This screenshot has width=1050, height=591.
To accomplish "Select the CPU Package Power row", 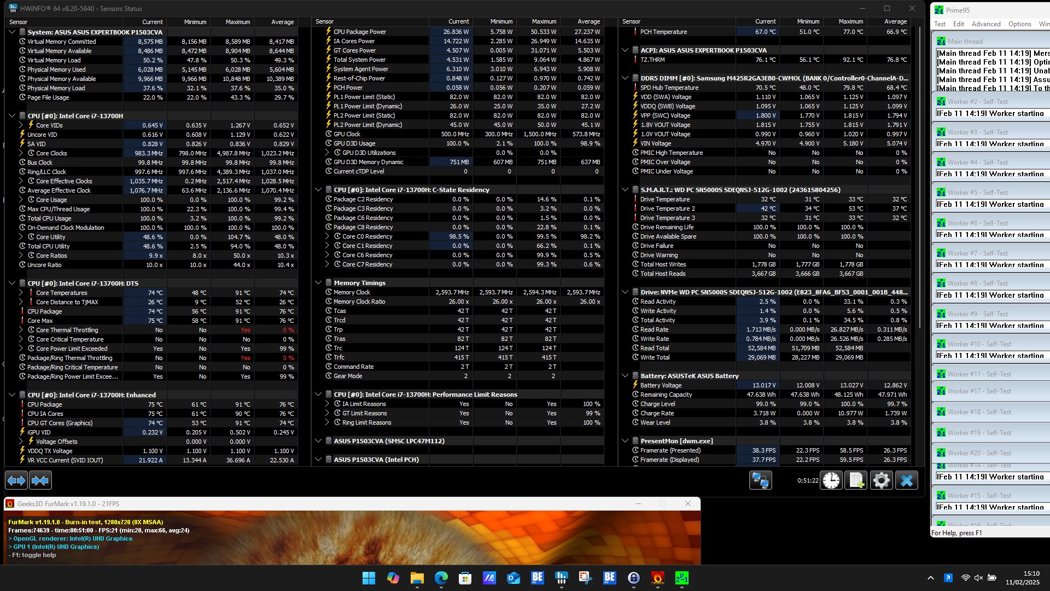I will click(x=359, y=32).
